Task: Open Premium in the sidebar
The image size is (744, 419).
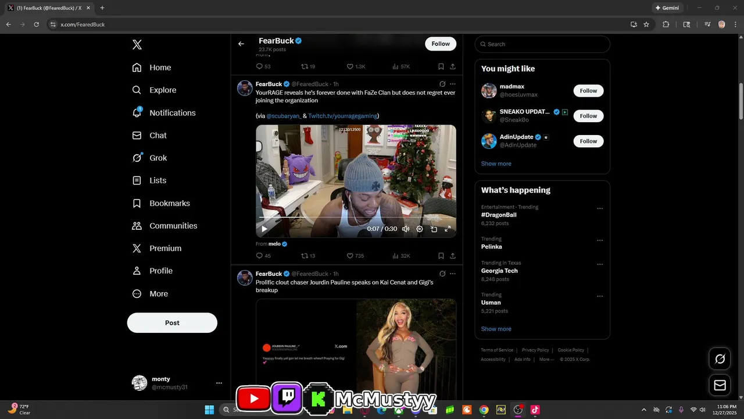Action: 157,248
